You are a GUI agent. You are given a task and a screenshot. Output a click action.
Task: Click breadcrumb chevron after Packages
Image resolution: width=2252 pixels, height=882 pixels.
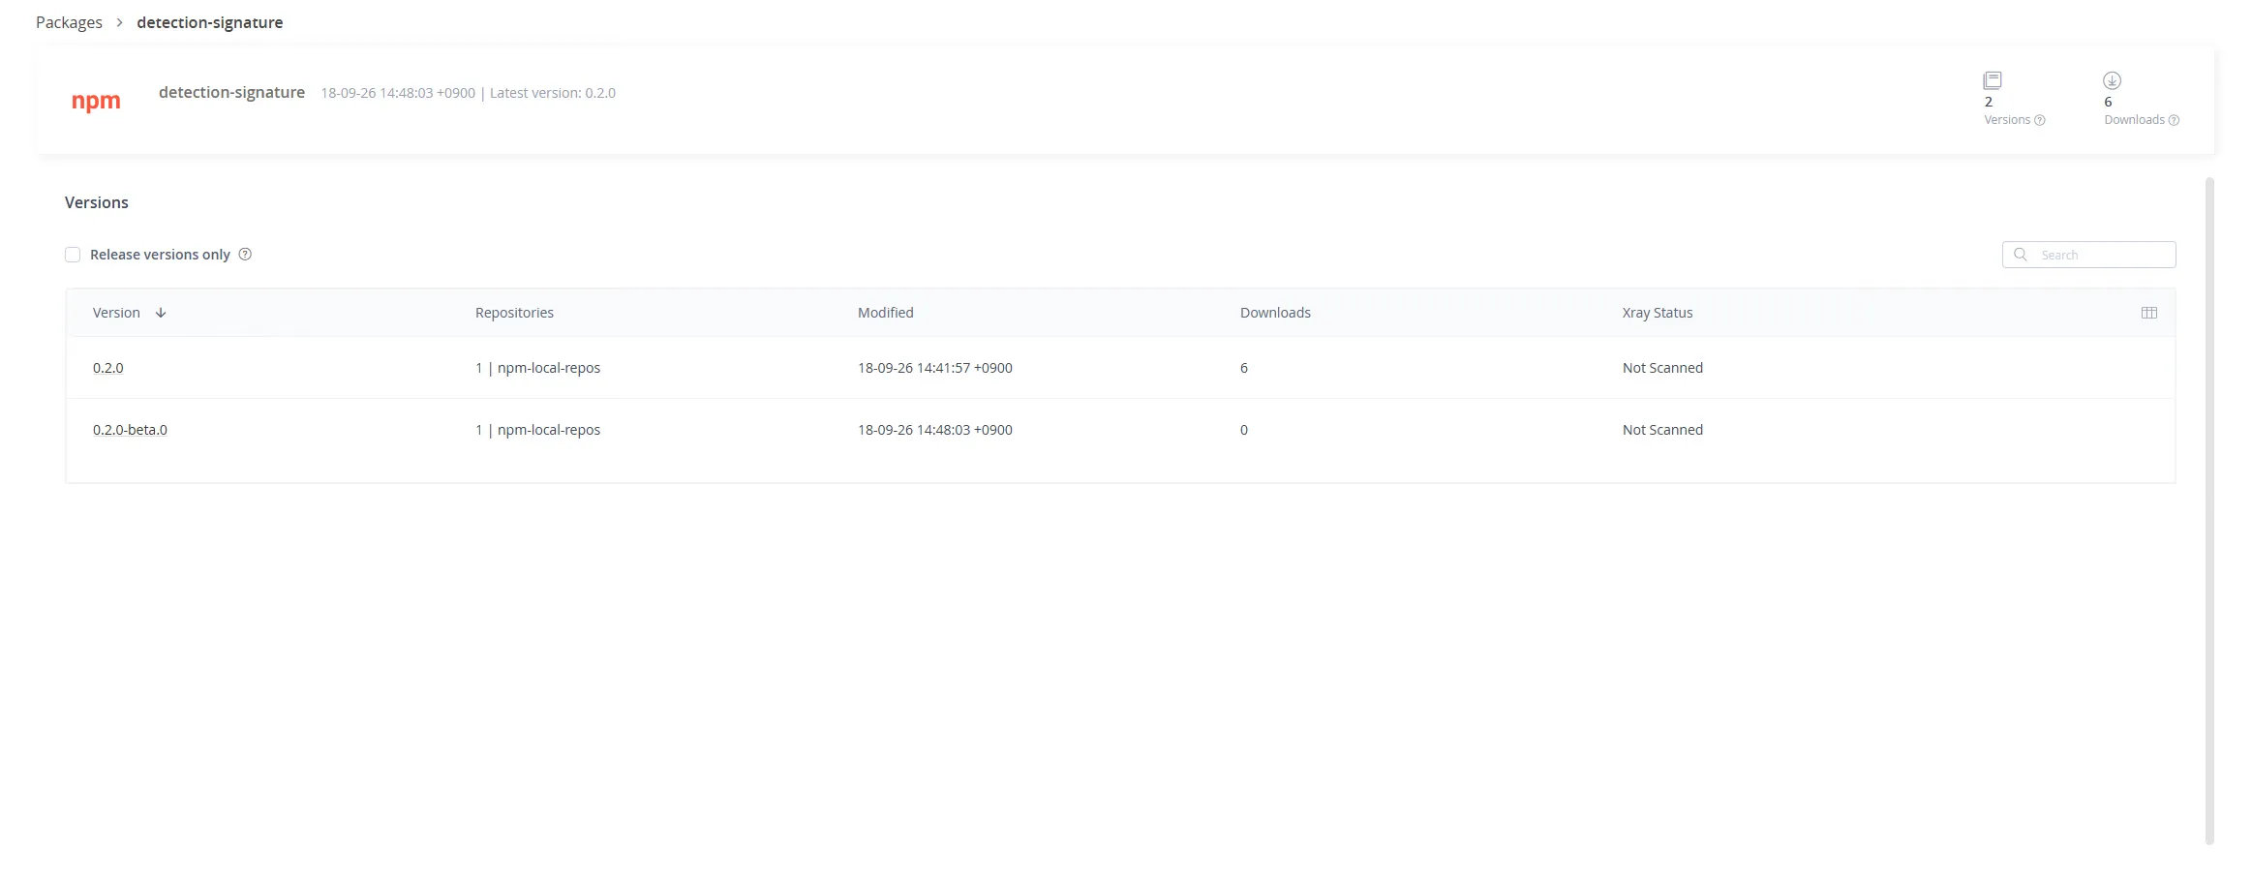(120, 22)
